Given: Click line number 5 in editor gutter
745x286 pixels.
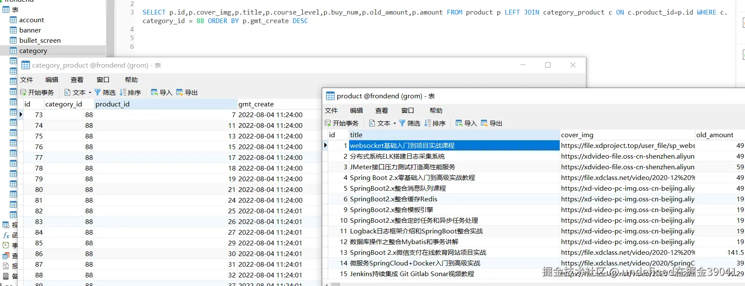Looking at the screenshot, I should pos(132,38).
